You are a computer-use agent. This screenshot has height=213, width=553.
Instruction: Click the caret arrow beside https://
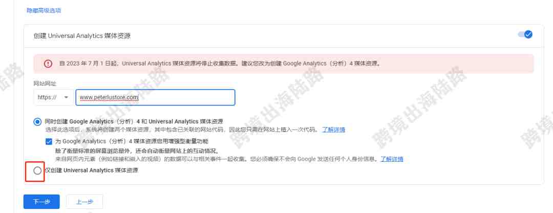(66, 97)
